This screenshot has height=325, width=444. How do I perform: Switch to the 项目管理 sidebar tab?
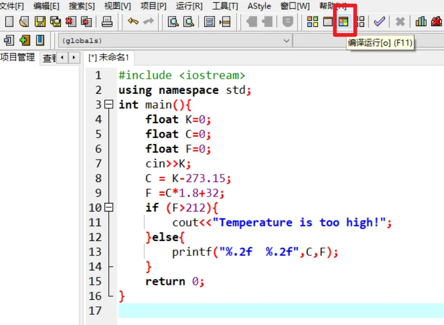(18, 57)
